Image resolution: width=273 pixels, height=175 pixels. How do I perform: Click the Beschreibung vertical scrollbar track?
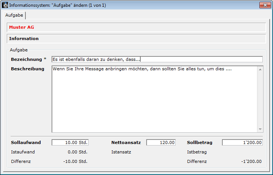(x=260, y=99)
